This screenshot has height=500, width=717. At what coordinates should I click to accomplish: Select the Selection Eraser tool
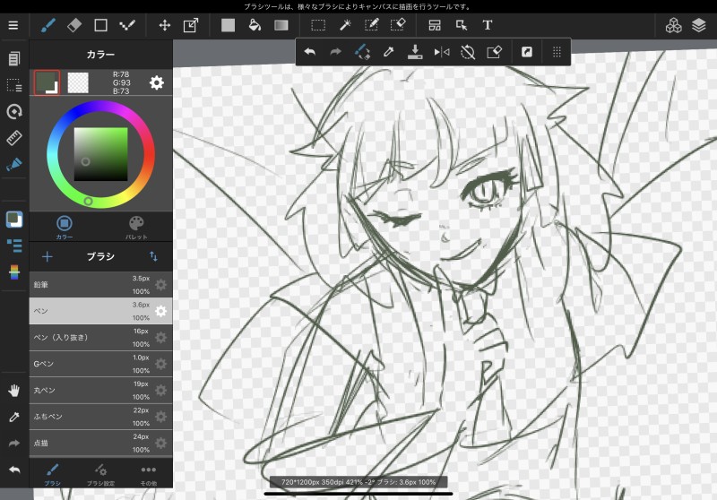click(x=398, y=25)
